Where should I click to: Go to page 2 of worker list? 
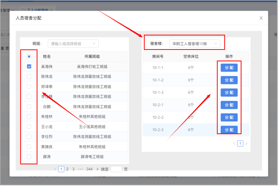[x=67, y=169]
